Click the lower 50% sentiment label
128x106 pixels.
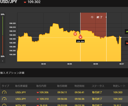(x=3, y=56)
